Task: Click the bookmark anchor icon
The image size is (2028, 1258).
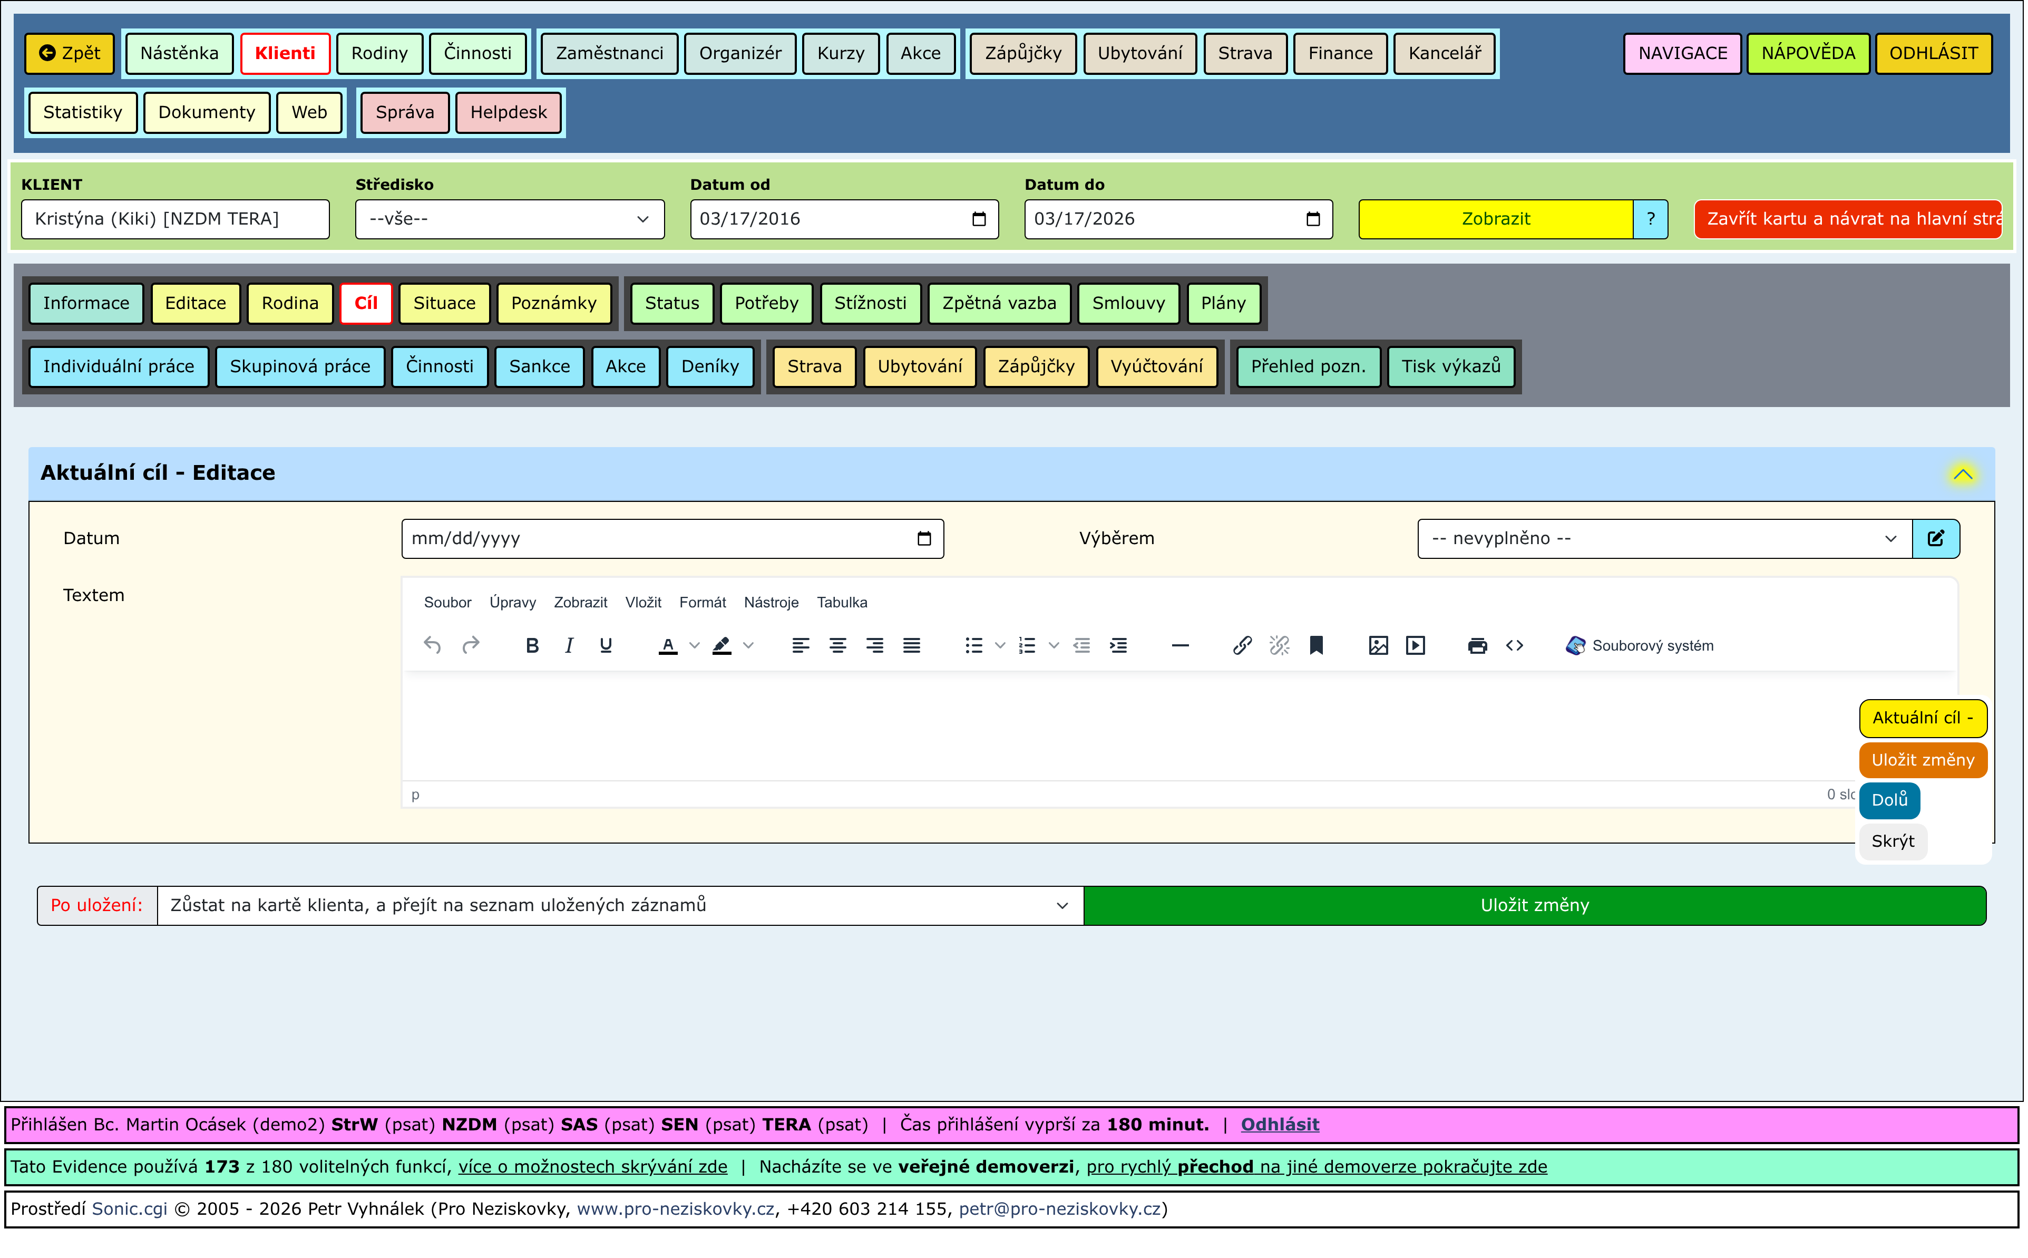Action: (1315, 646)
